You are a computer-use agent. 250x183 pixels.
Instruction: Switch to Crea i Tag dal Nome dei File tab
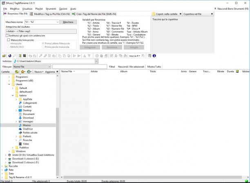[94, 14]
